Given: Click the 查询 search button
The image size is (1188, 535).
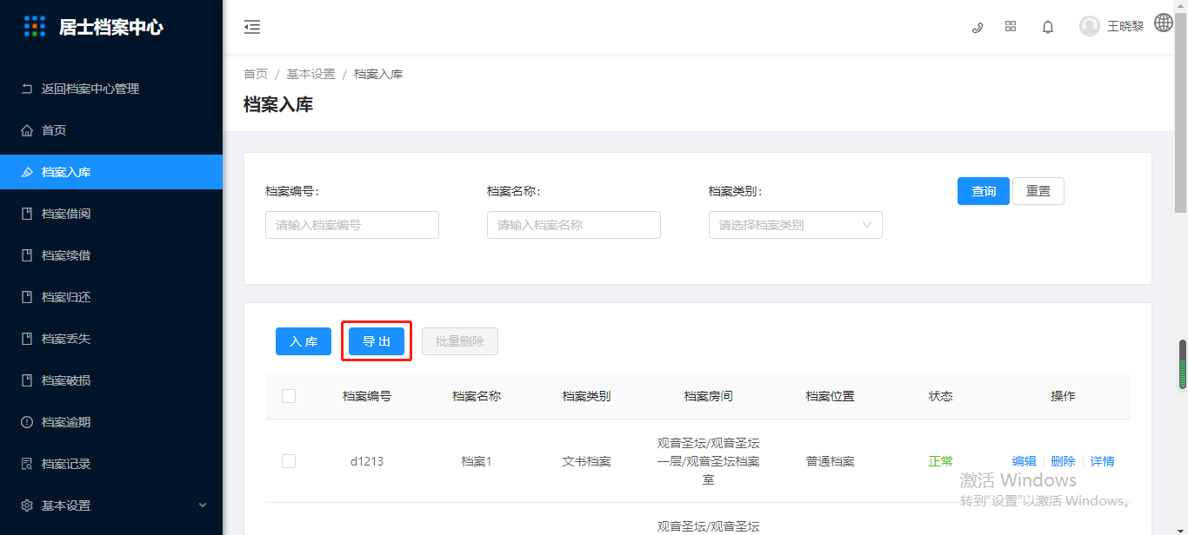Looking at the screenshot, I should [x=984, y=191].
